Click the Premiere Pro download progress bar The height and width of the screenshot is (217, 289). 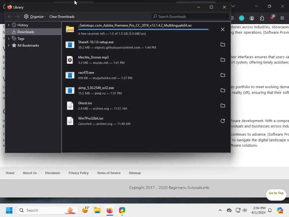143,29
